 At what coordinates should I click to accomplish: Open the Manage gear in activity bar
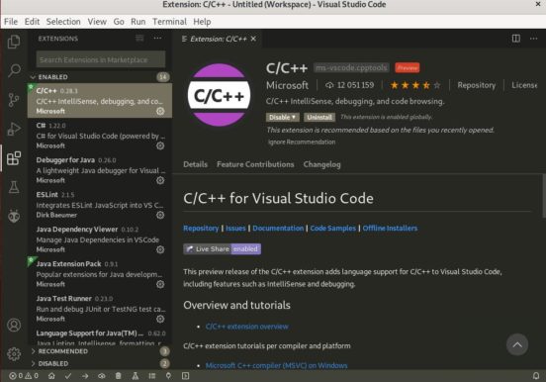pos(14,353)
